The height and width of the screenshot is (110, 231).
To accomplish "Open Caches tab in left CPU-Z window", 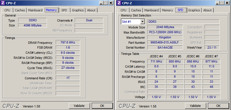I will (20, 10).
